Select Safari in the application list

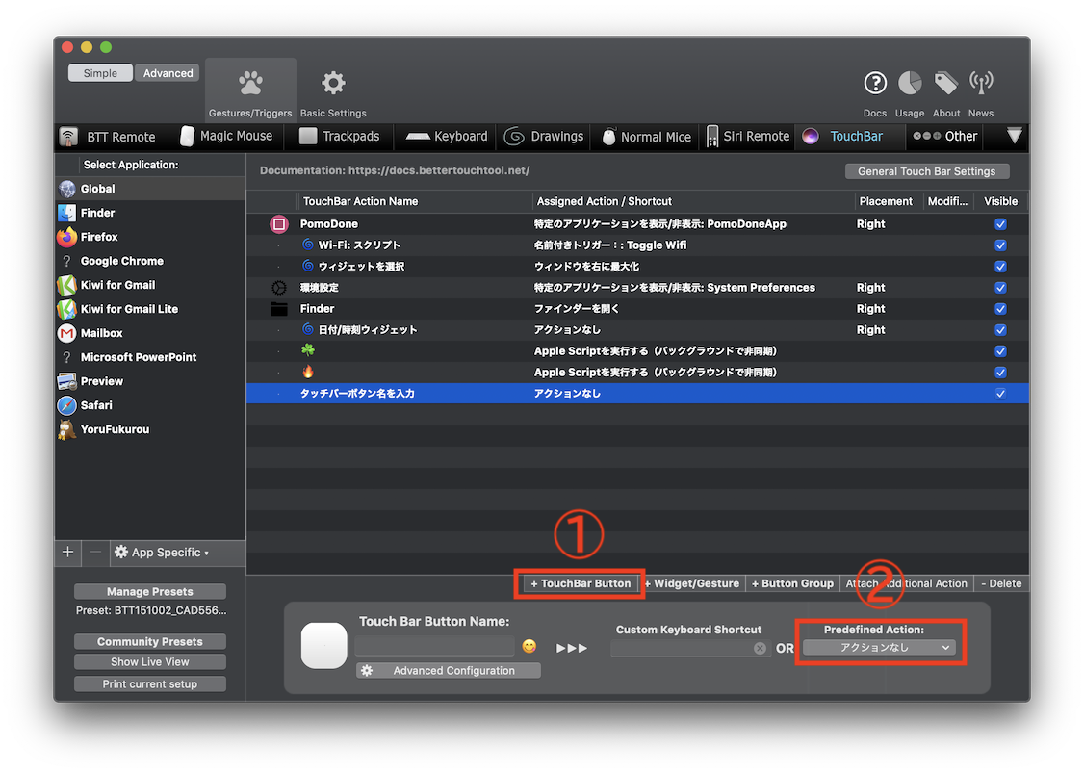pyautogui.click(x=96, y=405)
